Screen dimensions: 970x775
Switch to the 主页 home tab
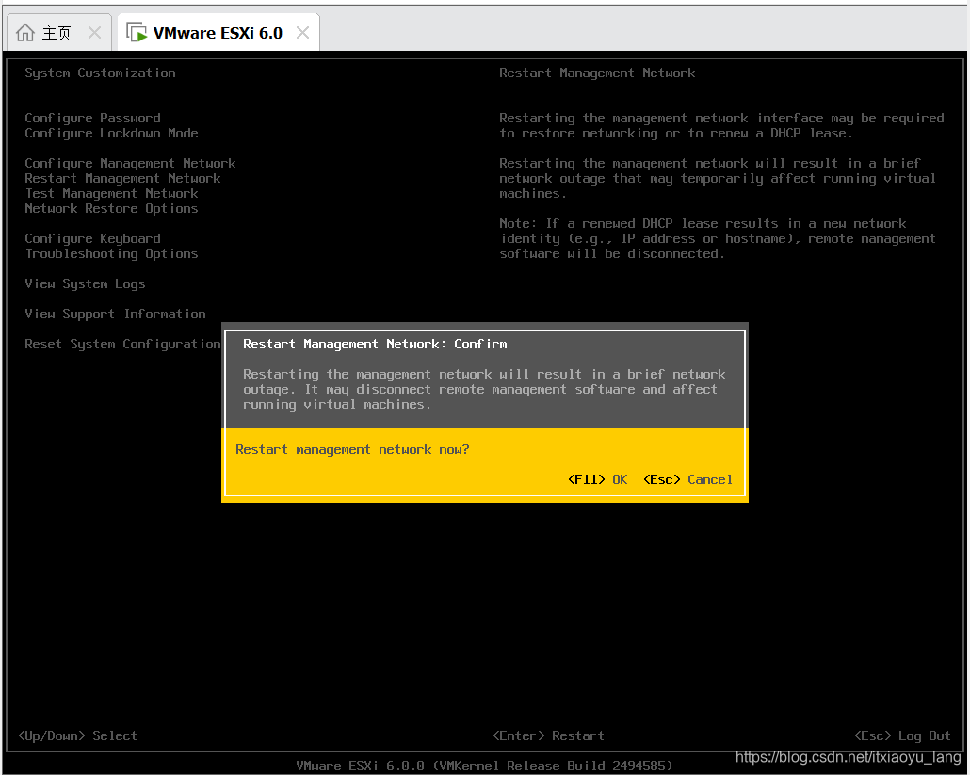click(58, 32)
